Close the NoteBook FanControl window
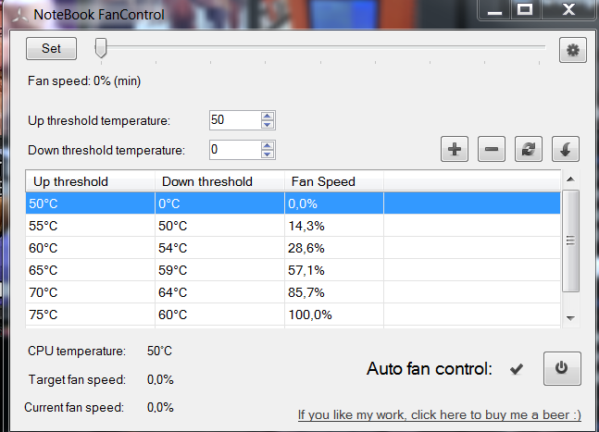This screenshot has height=432, width=599. pos(568,10)
